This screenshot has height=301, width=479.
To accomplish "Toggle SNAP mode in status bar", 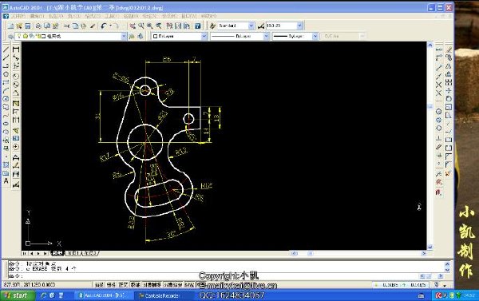I will (99, 285).
